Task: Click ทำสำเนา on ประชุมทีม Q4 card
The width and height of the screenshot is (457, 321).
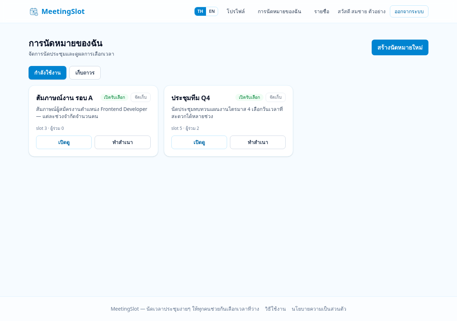Action: [258, 142]
